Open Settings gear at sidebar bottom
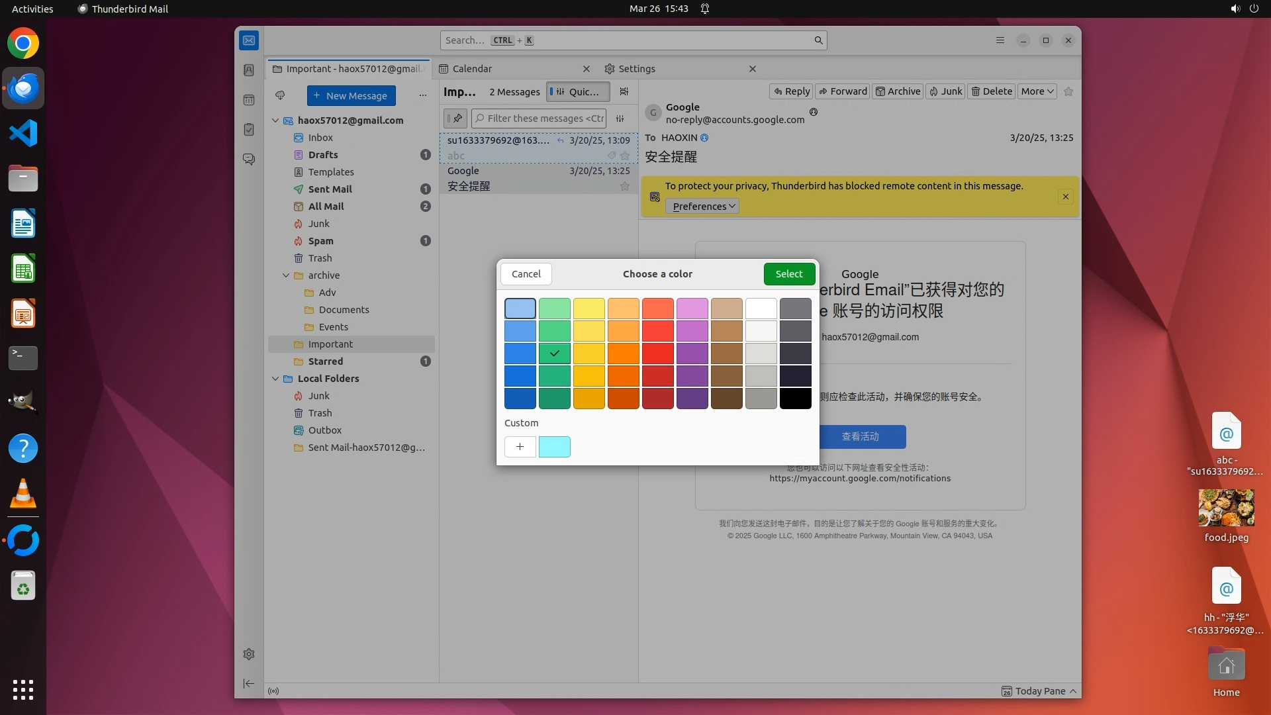Viewport: 1271px width, 715px height. pos(249,654)
